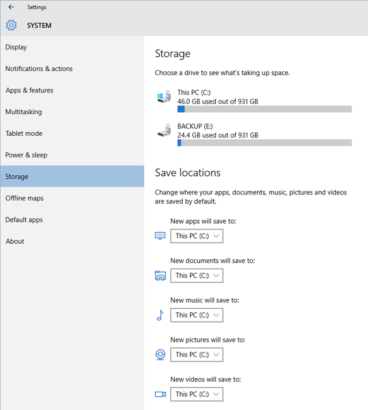Click '24.4 GB used out of 931 GB'
The image size is (368, 410).
(218, 135)
